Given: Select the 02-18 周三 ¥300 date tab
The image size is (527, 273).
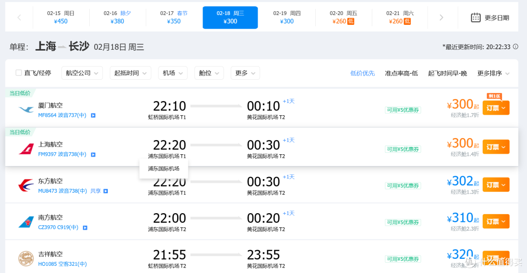Looking at the screenshot, I should (230, 18).
